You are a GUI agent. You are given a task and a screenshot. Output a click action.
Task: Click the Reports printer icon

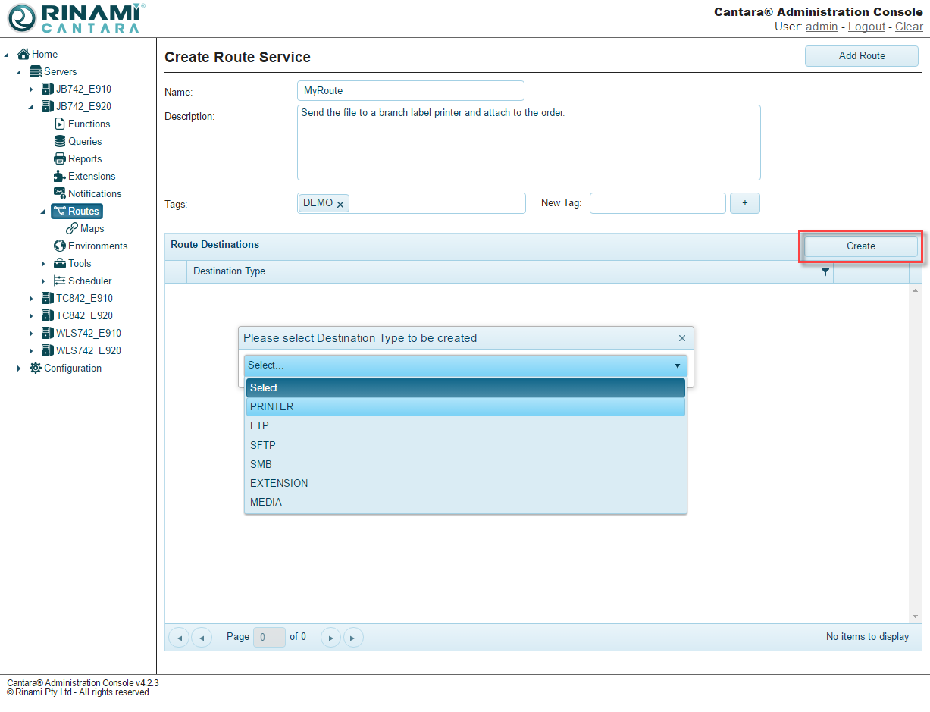pos(60,158)
